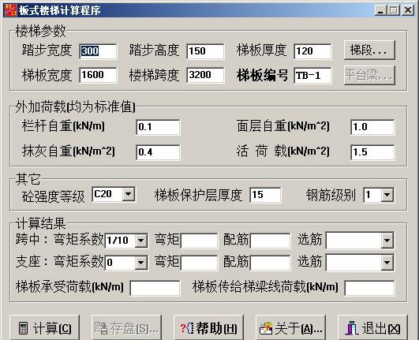
Task: Select the 梯板厚度 field showing 120
Action: [x=312, y=51]
